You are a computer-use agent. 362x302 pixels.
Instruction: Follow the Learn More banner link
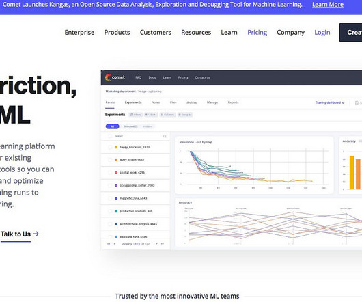[328, 5]
